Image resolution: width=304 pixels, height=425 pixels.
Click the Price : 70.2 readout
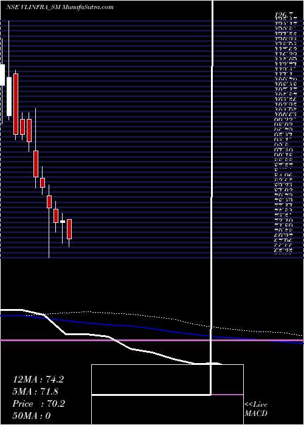38,404
